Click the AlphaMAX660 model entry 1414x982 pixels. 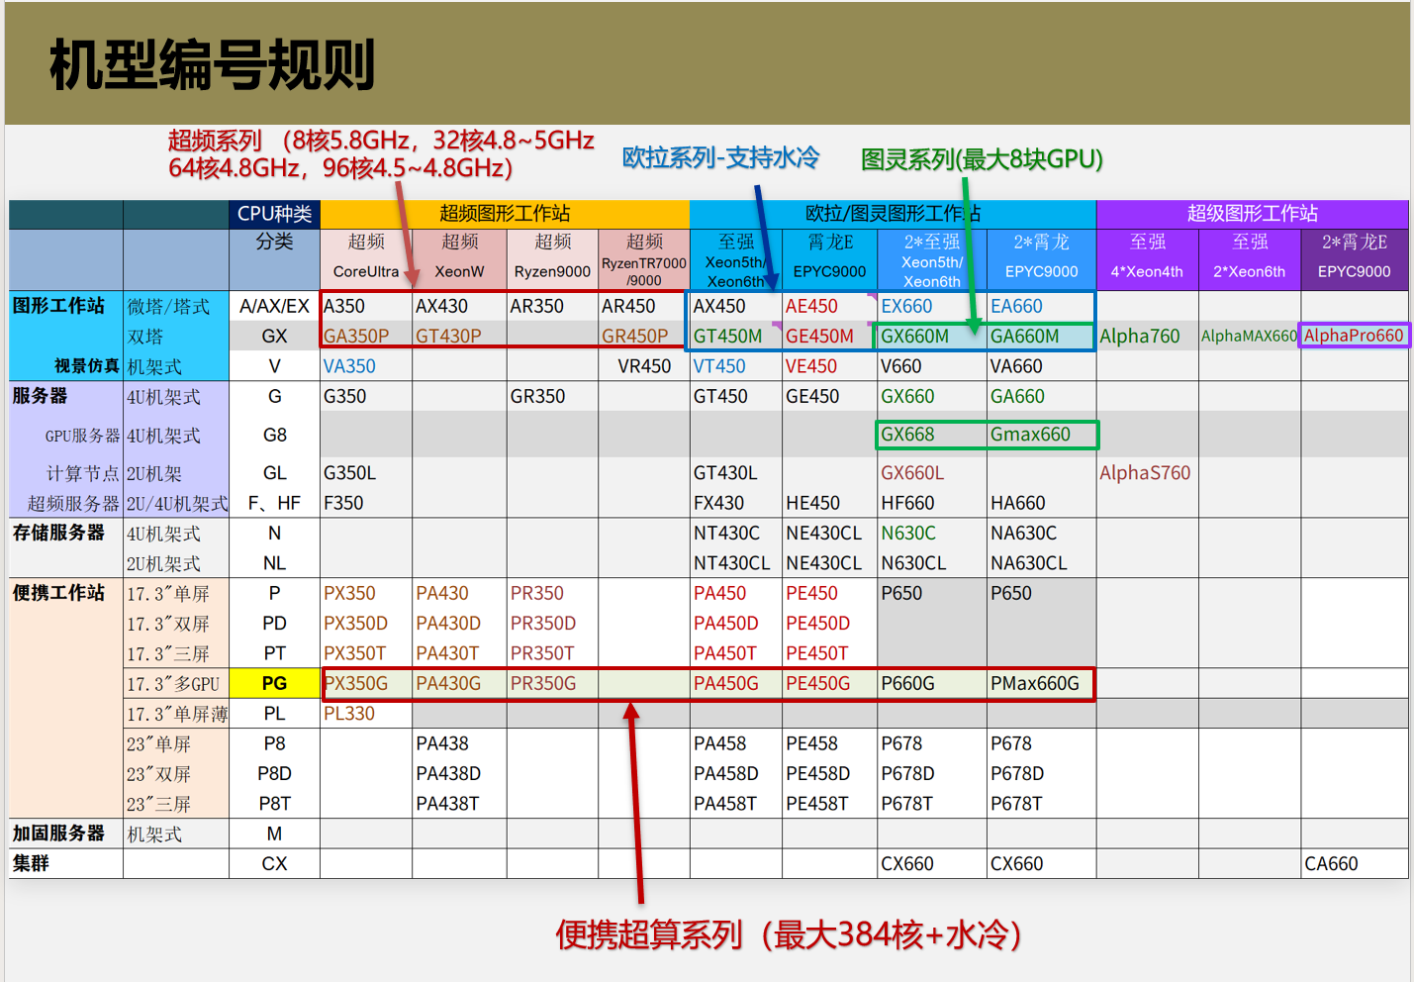[x=1249, y=337]
